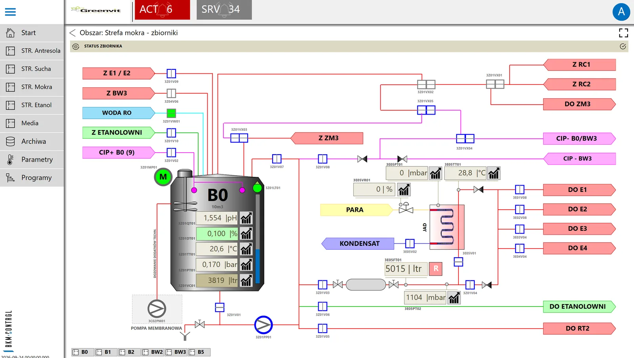Toggle double valve 3Z01VX04

(465, 138)
